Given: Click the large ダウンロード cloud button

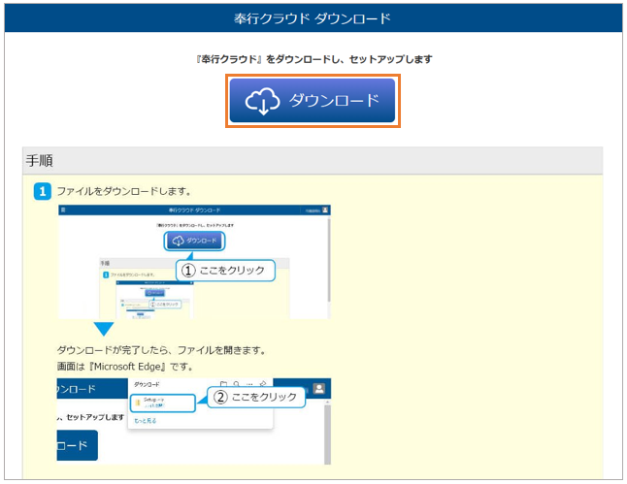Looking at the screenshot, I should (313, 100).
